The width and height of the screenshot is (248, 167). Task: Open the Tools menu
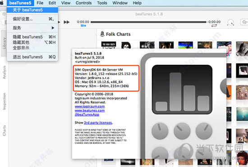coord(102,3)
